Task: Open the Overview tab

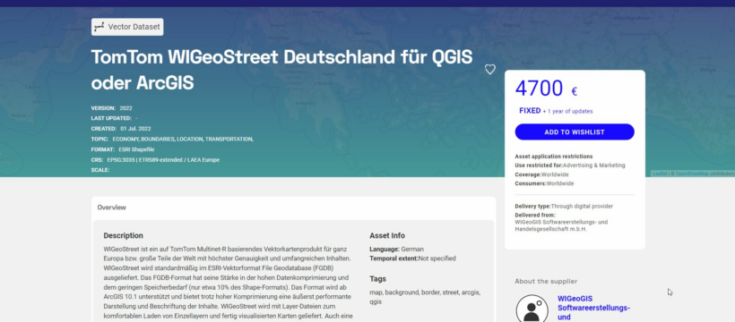Action: click(111, 208)
